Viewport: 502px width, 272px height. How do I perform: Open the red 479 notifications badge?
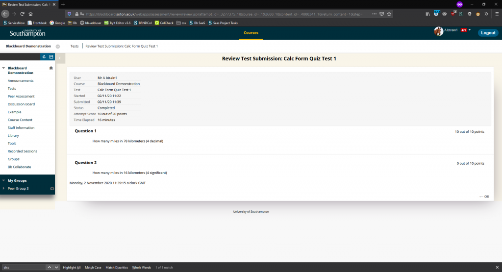pos(464,30)
